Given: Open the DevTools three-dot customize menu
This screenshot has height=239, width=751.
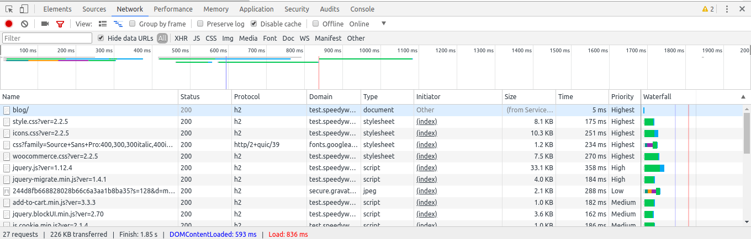Looking at the screenshot, I should point(727,9).
